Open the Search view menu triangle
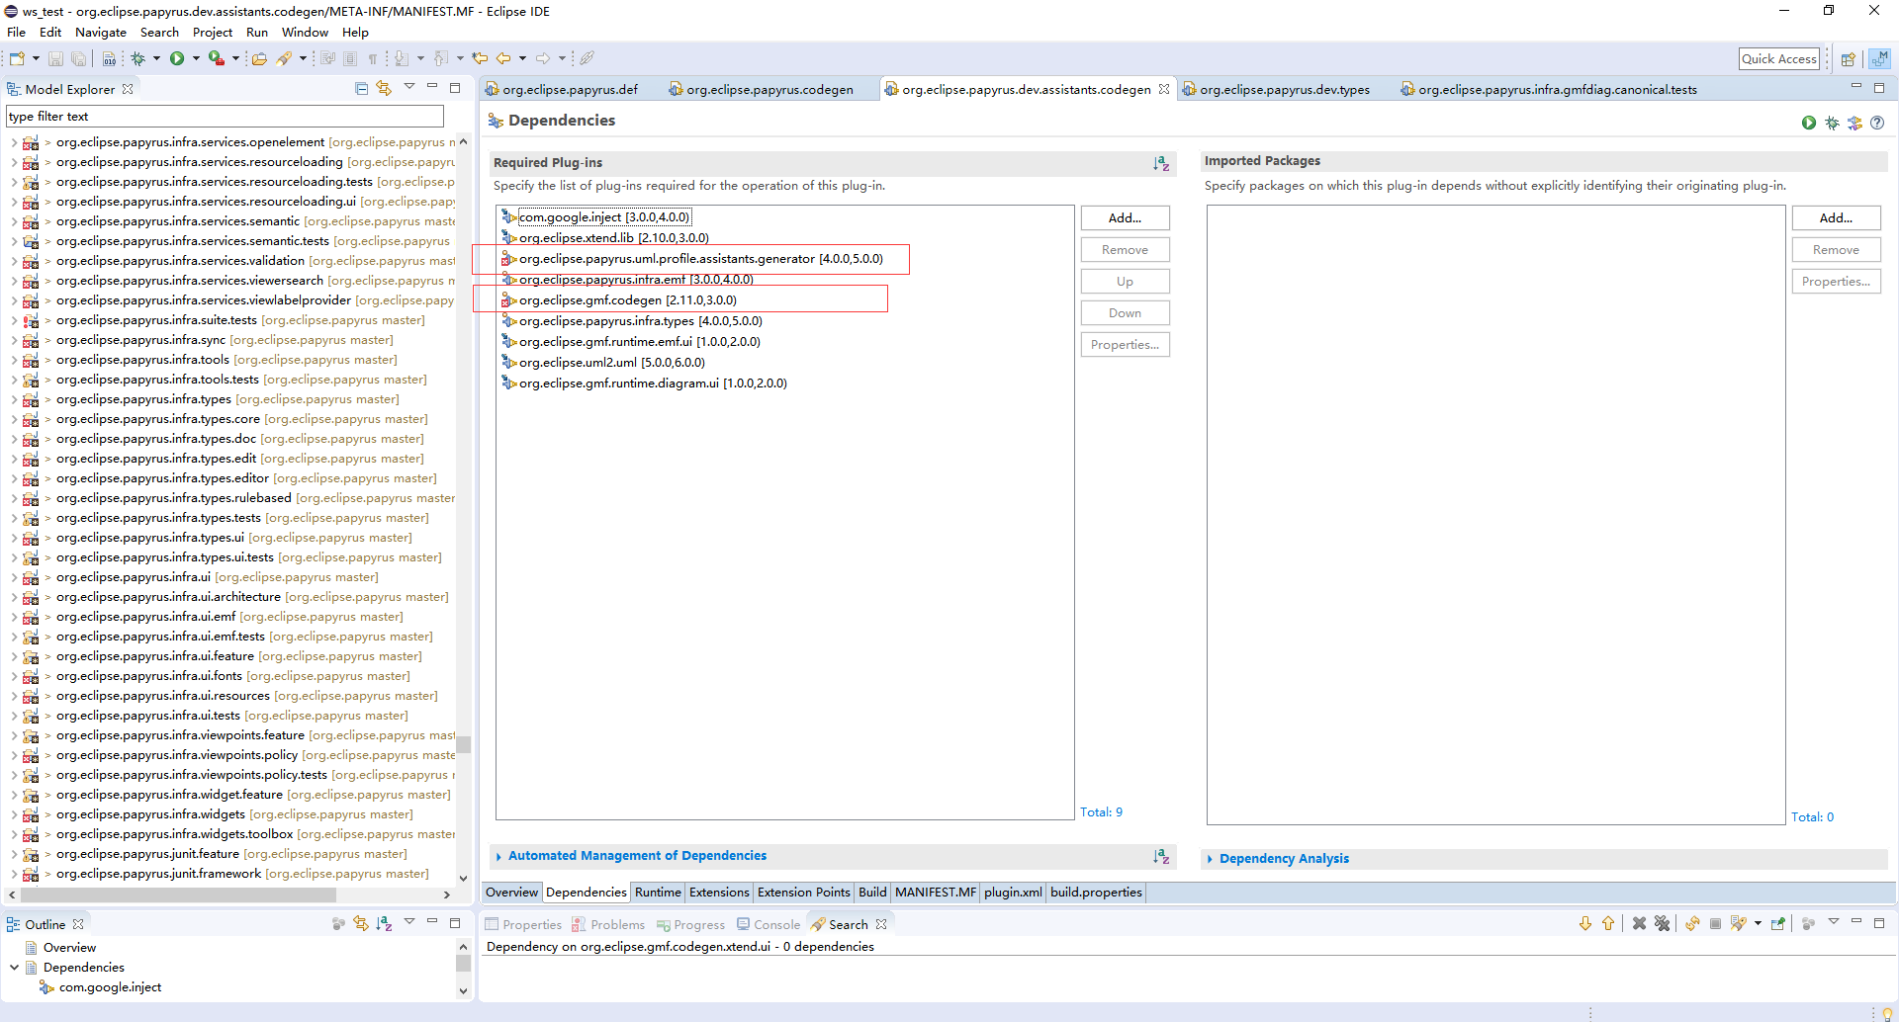 [x=1833, y=921]
